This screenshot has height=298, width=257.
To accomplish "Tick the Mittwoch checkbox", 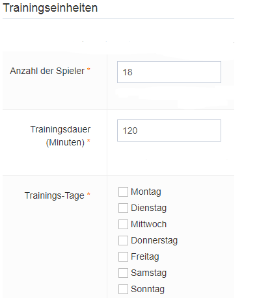I will coord(123,224).
